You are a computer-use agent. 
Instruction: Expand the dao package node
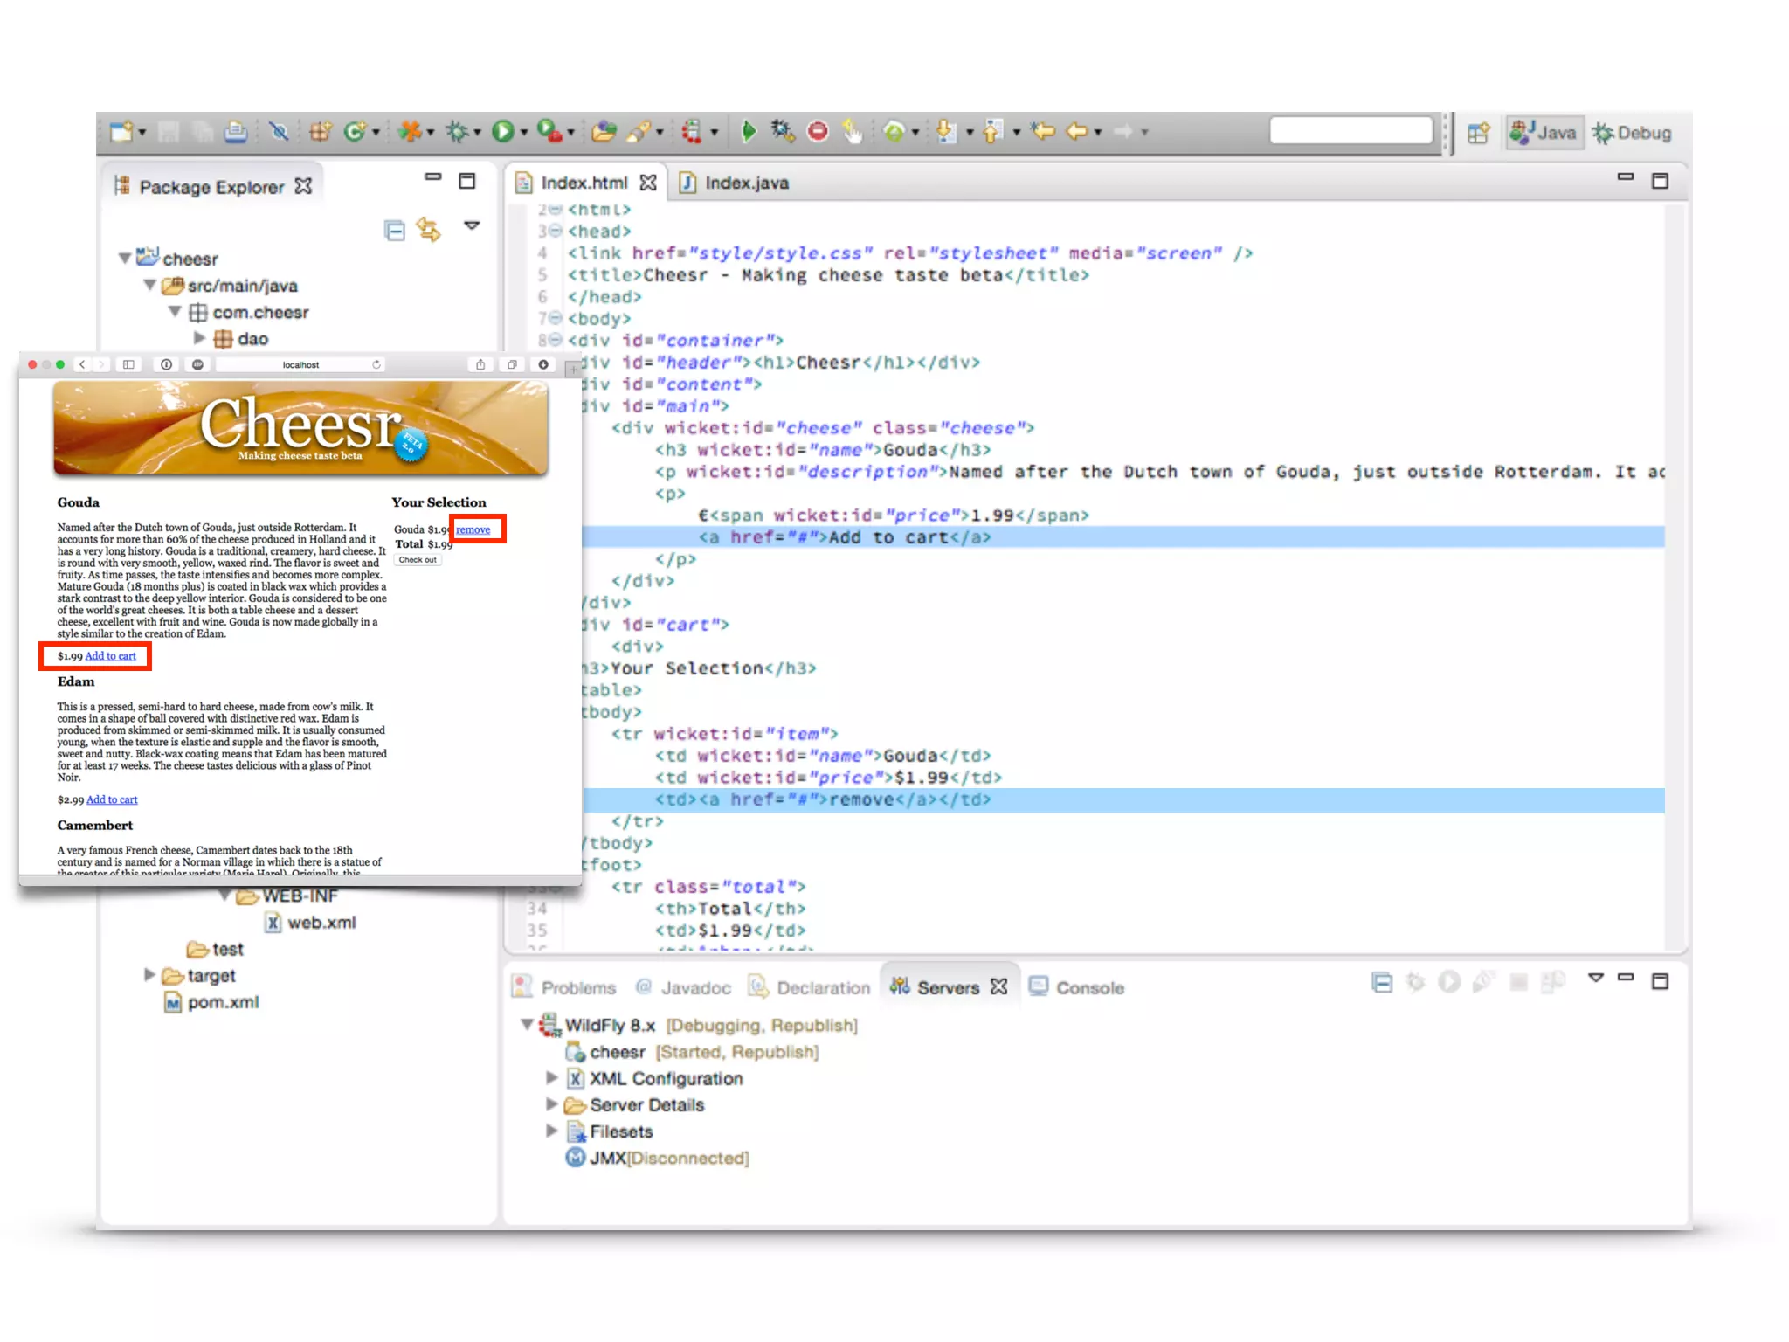pyautogui.click(x=199, y=338)
